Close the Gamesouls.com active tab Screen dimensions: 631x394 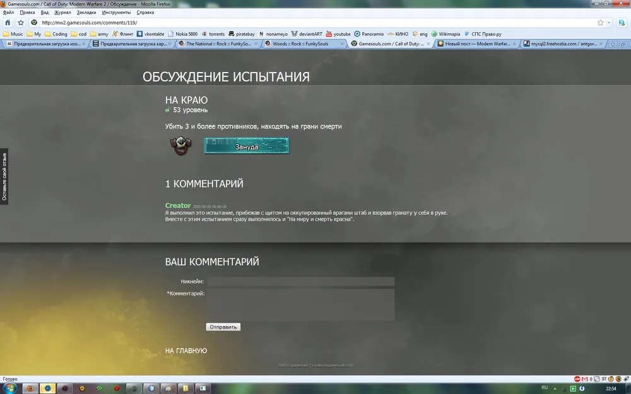point(428,44)
